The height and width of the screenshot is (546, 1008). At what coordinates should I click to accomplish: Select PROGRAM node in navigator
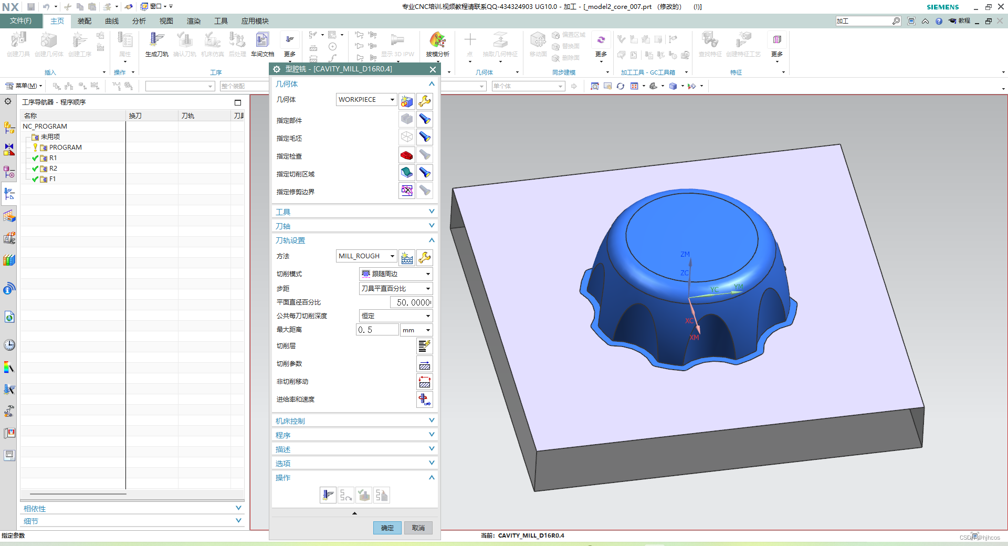point(65,148)
